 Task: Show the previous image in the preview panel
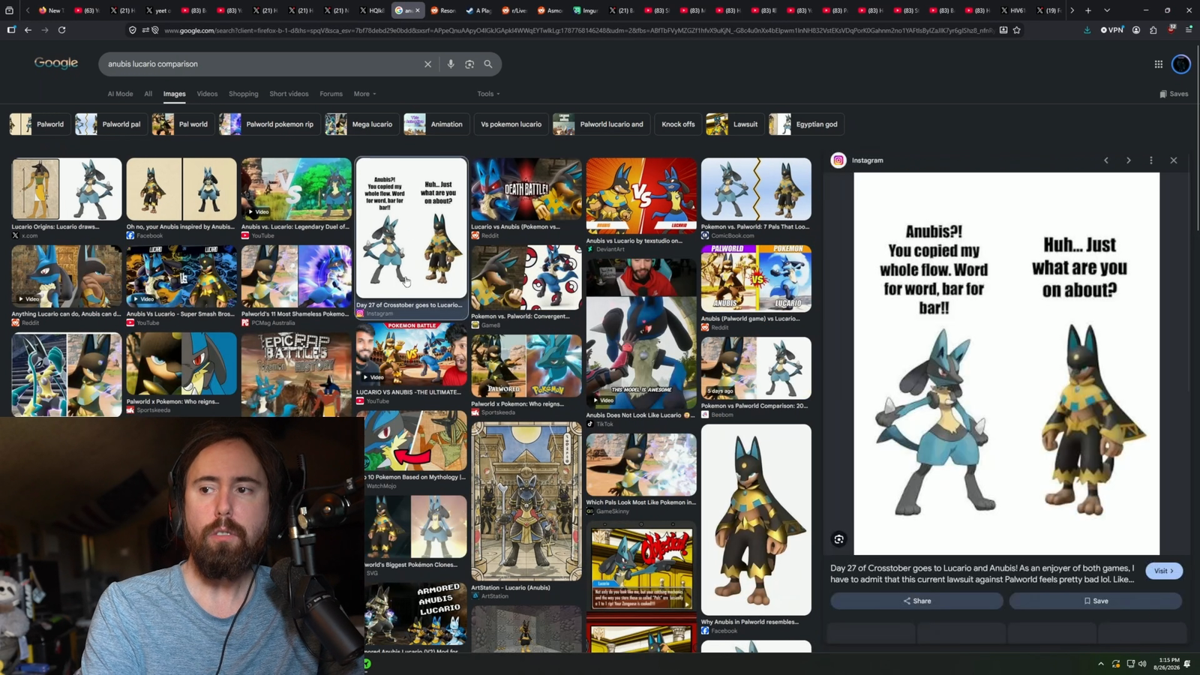pyautogui.click(x=1106, y=160)
